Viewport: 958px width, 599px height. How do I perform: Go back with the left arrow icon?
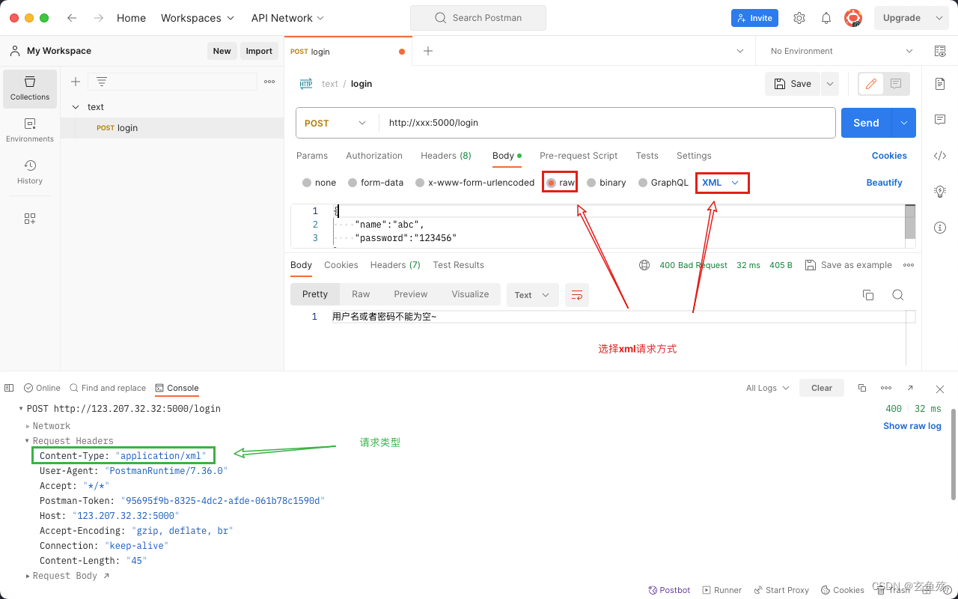tap(72, 18)
